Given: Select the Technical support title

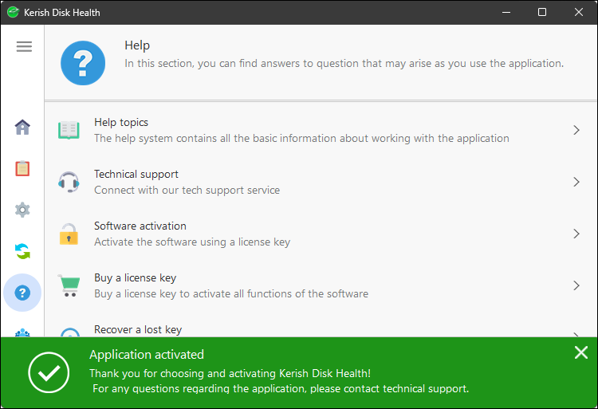Looking at the screenshot, I should (x=136, y=175).
